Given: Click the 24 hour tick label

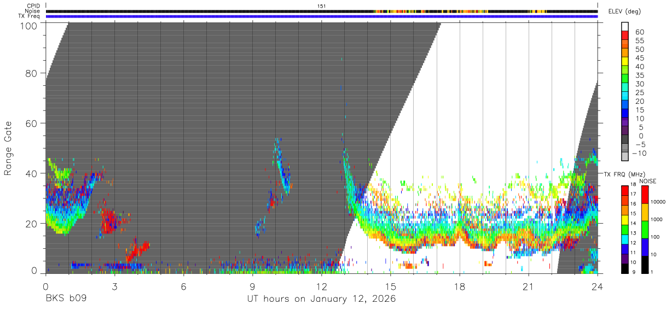Looking at the screenshot, I should pos(598,286).
